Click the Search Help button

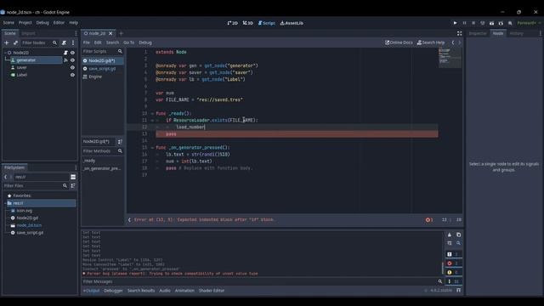pos(431,42)
